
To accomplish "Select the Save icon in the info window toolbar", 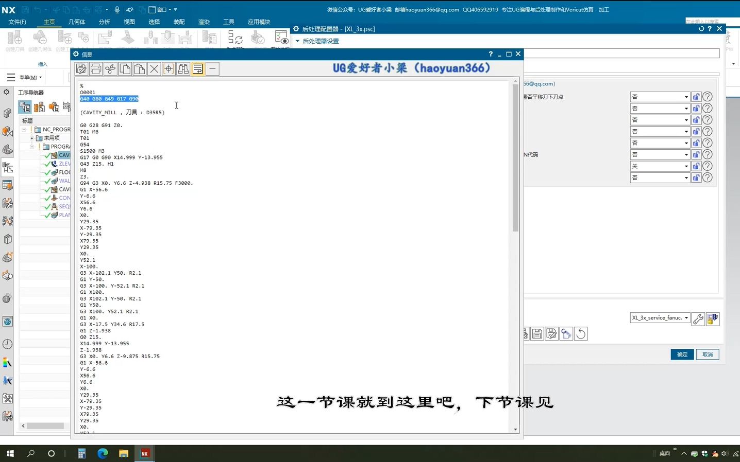I will (x=81, y=68).
